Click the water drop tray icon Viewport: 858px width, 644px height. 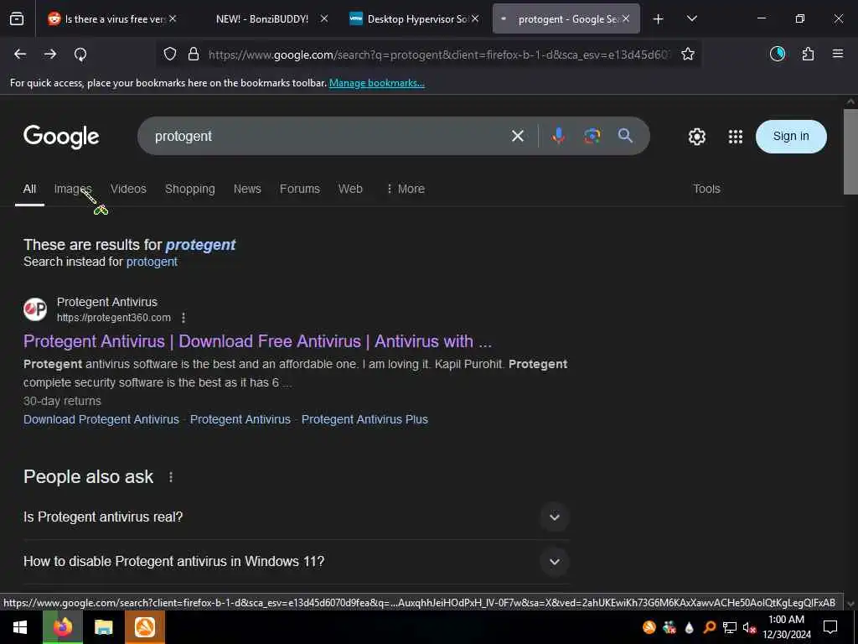[x=690, y=627]
